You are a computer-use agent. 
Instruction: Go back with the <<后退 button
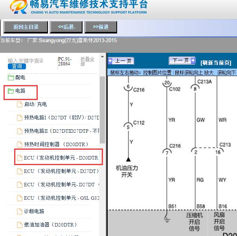point(66,27)
